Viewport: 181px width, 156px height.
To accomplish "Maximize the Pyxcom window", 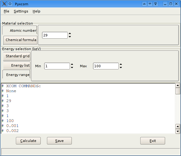I will [171, 4].
